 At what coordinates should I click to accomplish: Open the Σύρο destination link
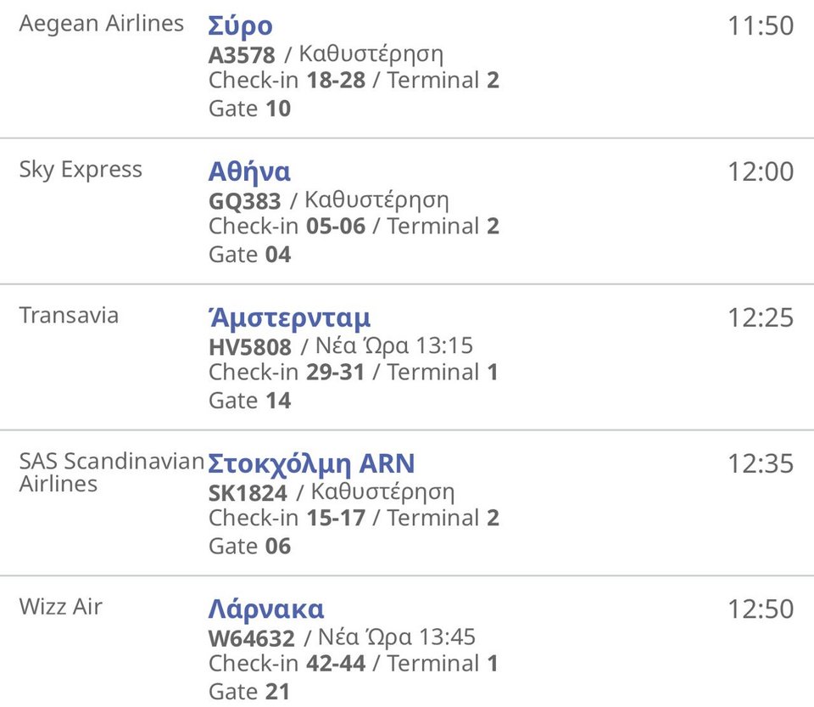click(x=241, y=26)
